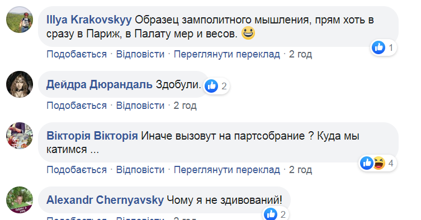This screenshot has width=421, height=220.
Task: Click thumbs-up reaction on Alexandr Chernyavsky's comment
Action: [271, 214]
